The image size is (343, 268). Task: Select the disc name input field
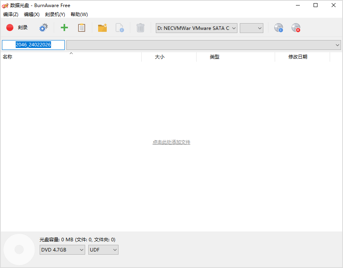[33, 45]
